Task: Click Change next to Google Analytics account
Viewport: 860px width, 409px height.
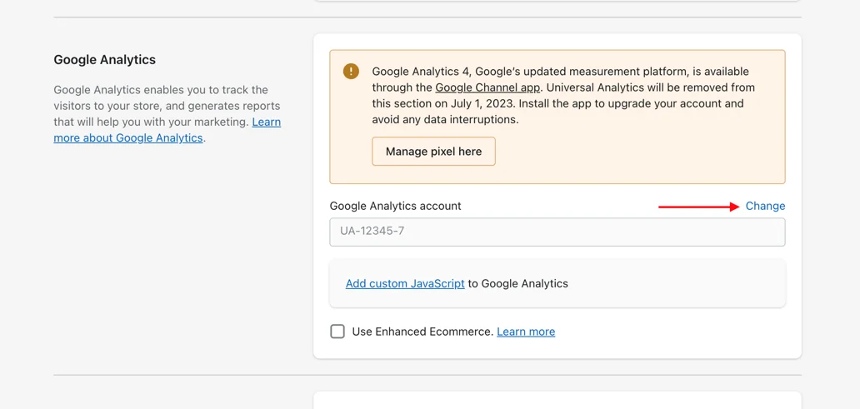Action: [x=765, y=206]
